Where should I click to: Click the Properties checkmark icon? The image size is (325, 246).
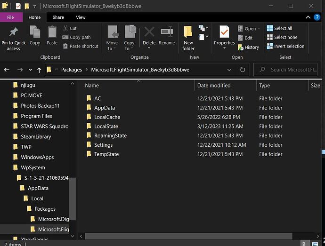(x=224, y=32)
